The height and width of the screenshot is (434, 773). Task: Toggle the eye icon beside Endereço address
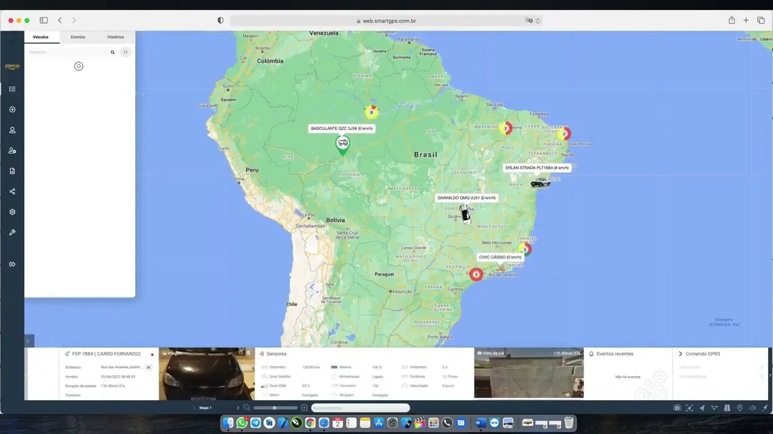(149, 367)
